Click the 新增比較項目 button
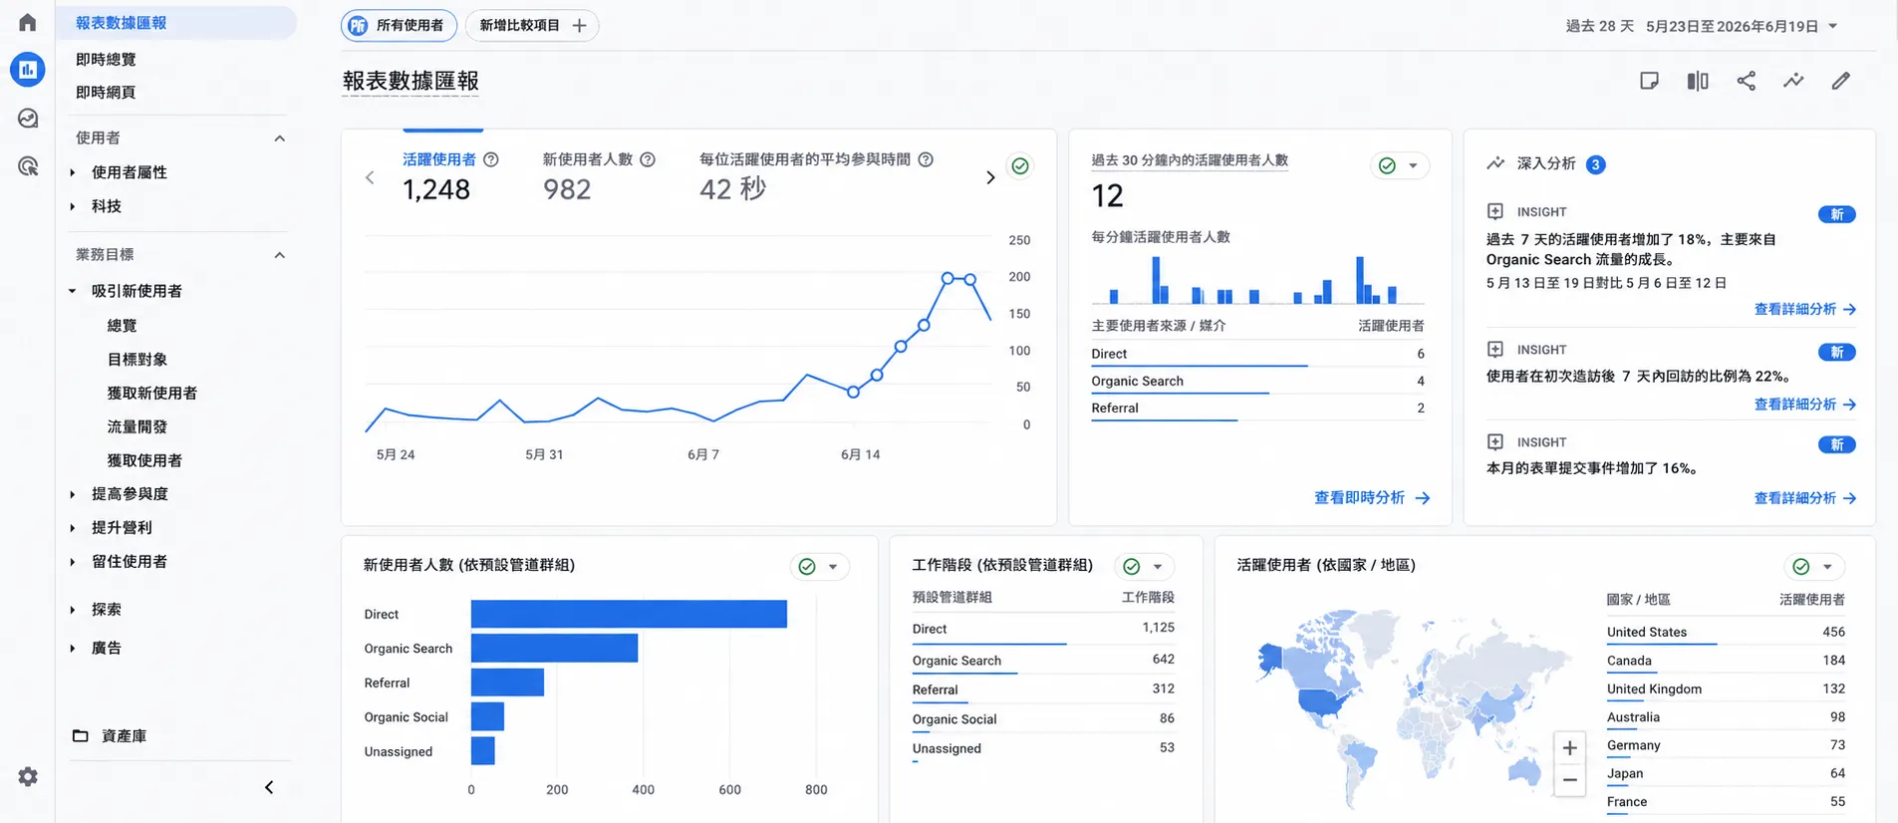Viewport: 1898px width, 823px height. 532,26
